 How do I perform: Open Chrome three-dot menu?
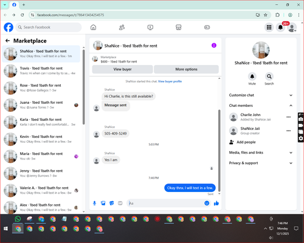coord(299,15)
